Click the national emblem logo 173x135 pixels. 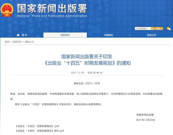[7, 10]
